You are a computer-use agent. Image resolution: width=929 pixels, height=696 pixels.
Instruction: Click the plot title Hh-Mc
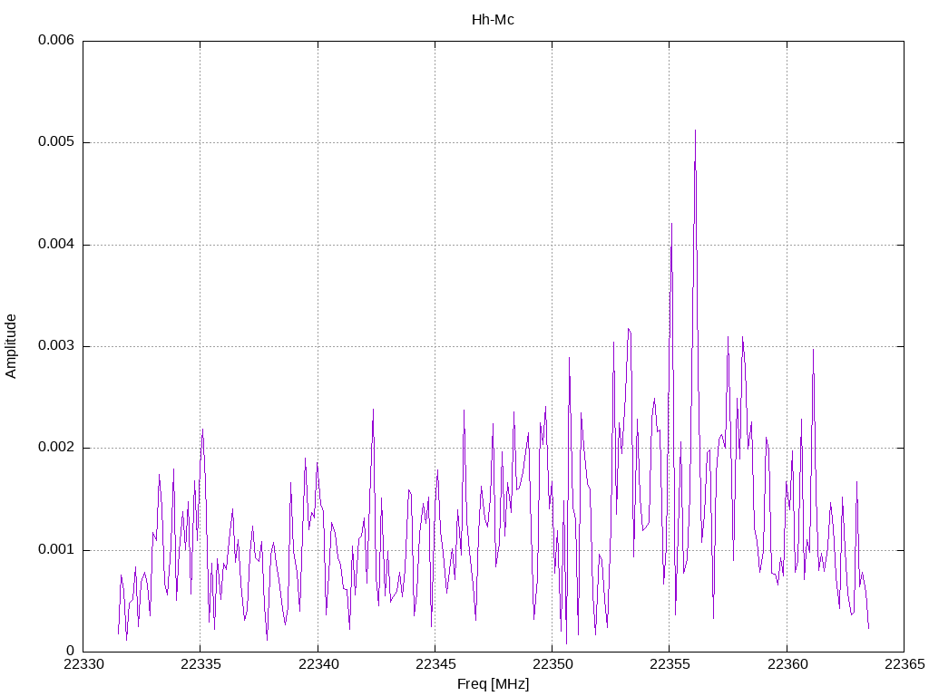[493, 19]
